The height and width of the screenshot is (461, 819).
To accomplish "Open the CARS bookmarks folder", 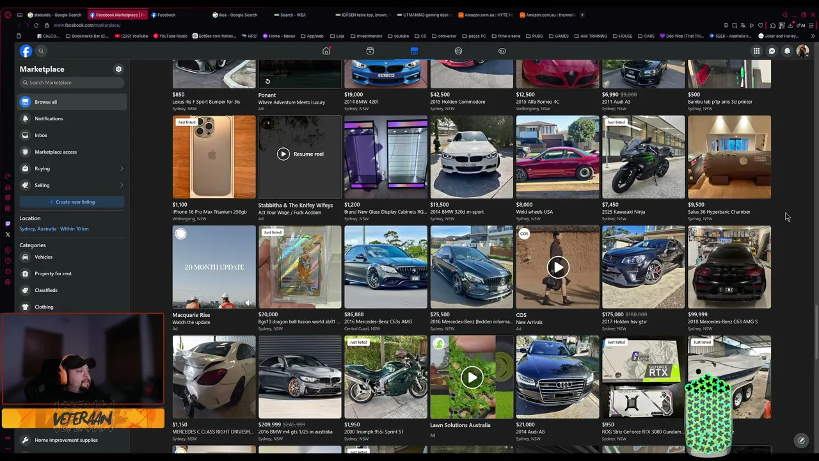I will coord(646,36).
